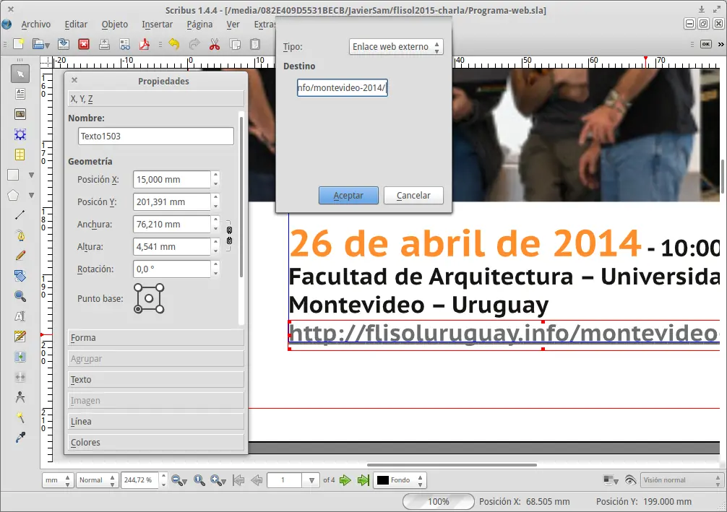
Task: Select the Freehand pencil tool
Action: pos(20,256)
